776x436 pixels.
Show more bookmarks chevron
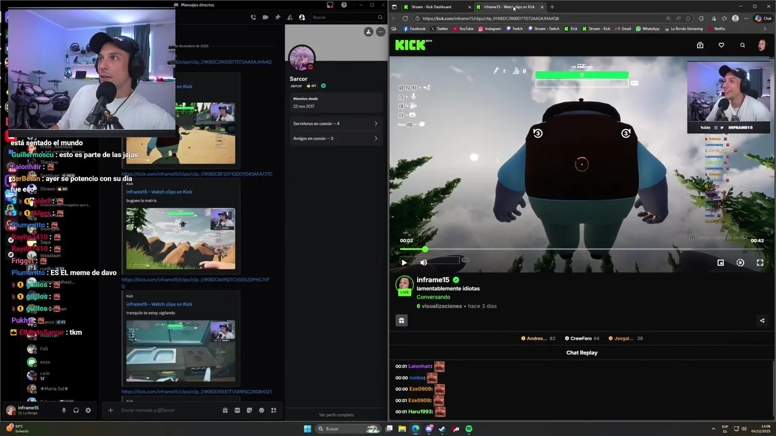pos(764,28)
